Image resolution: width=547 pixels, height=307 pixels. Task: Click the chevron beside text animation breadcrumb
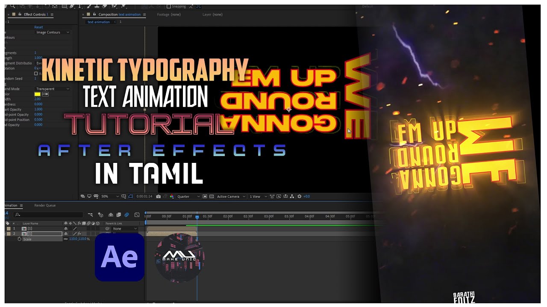click(x=115, y=22)
